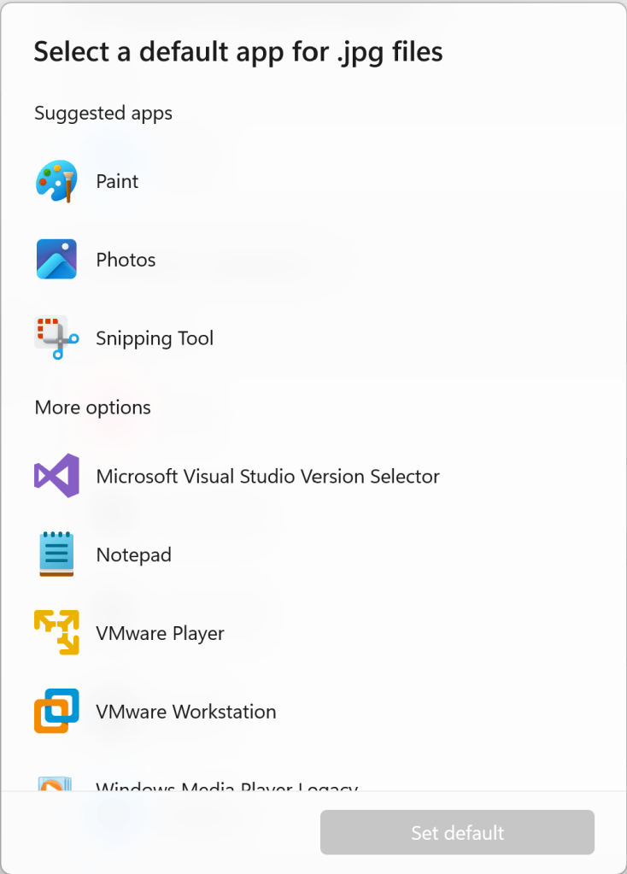Click the purple Visual Studio icon
This screenshot has width=627, height=874.
click(x=56, y=476)
